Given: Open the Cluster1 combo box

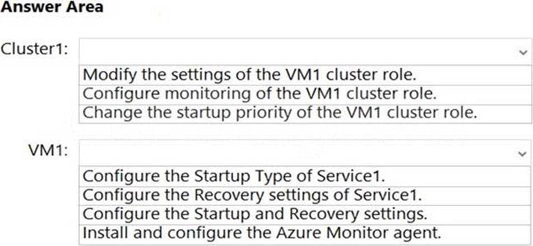Looking at the screenshot, I should coord(305,50).
